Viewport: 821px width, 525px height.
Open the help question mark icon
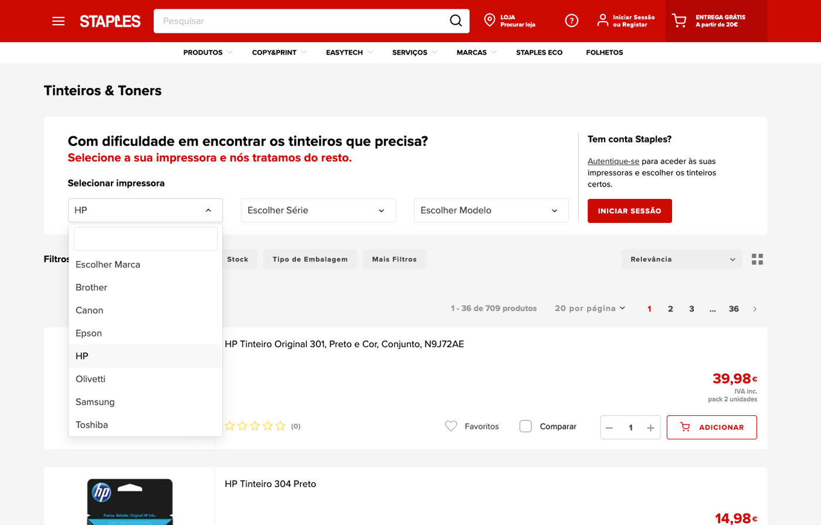click(x=572, y=21)
